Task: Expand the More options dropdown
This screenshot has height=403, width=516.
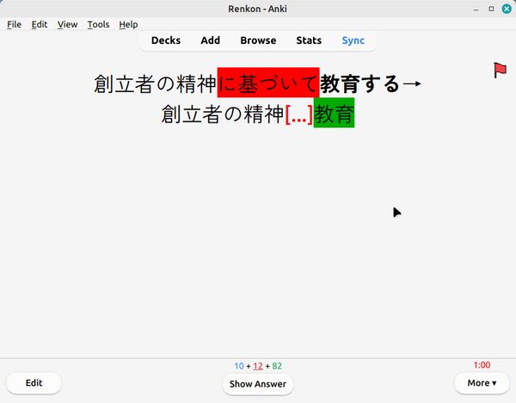Action: click(x=482, y=383)
